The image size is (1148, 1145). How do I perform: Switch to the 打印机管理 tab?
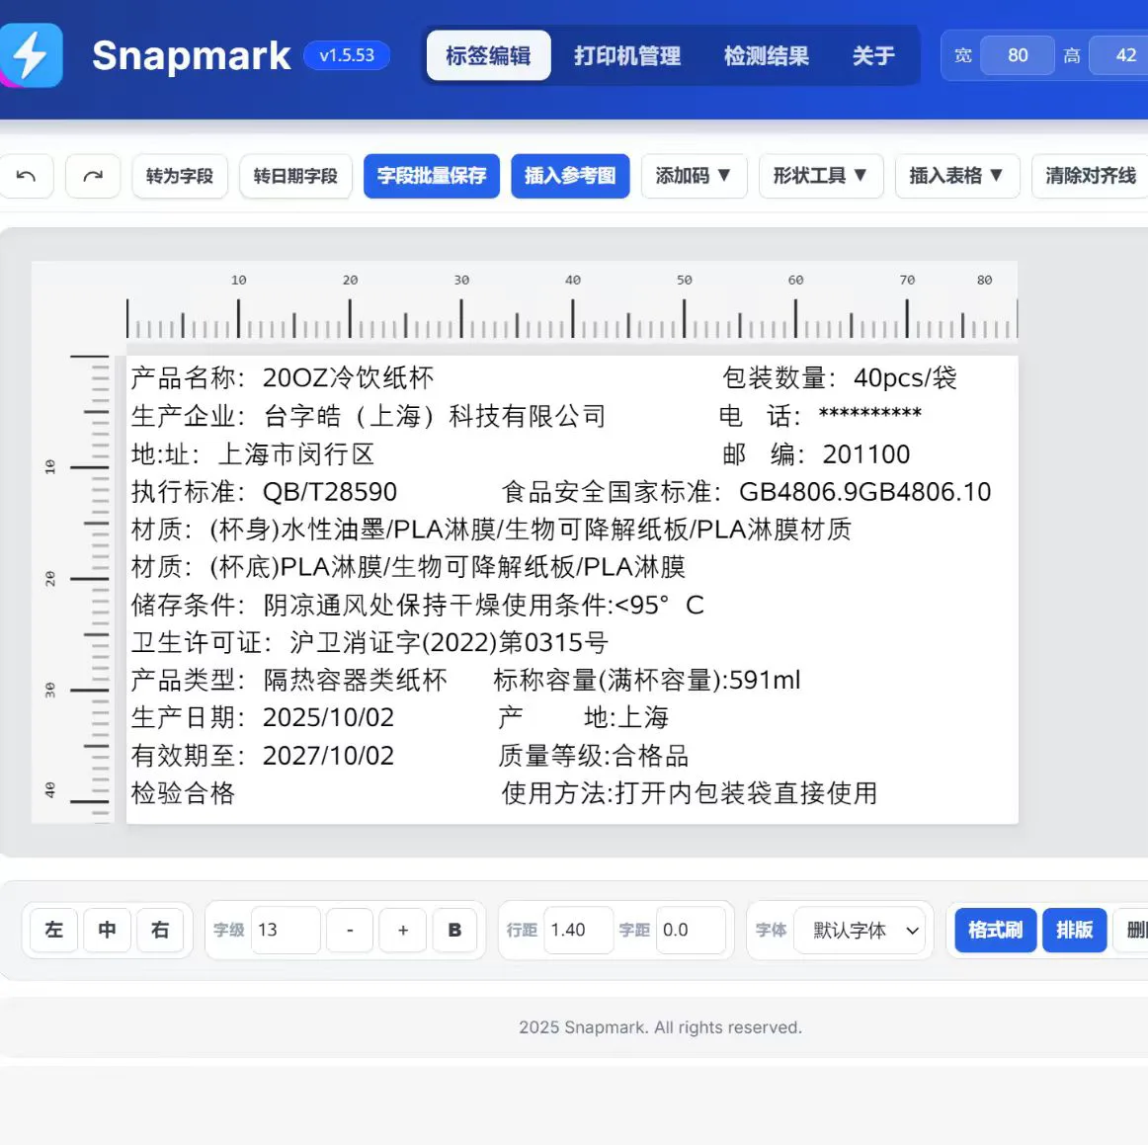pos(627,55)
